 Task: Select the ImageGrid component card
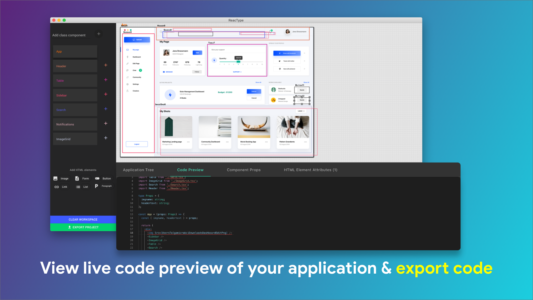(75, 139)
